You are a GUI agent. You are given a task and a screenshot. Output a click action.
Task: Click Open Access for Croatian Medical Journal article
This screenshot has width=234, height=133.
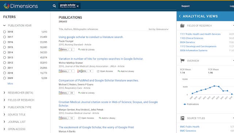pyautogui.click(x=86, y=118)
